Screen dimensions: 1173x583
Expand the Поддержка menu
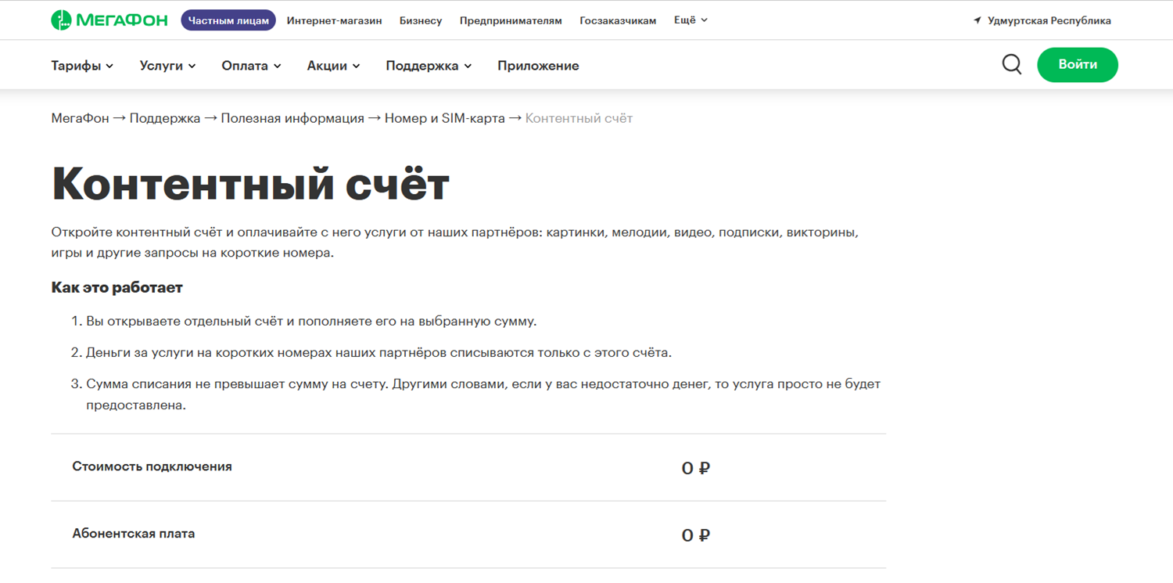pos(429,66)
